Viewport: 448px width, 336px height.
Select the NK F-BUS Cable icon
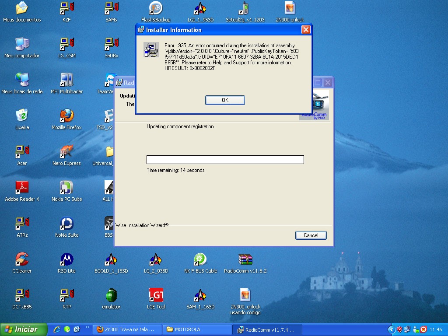(200, 263)
